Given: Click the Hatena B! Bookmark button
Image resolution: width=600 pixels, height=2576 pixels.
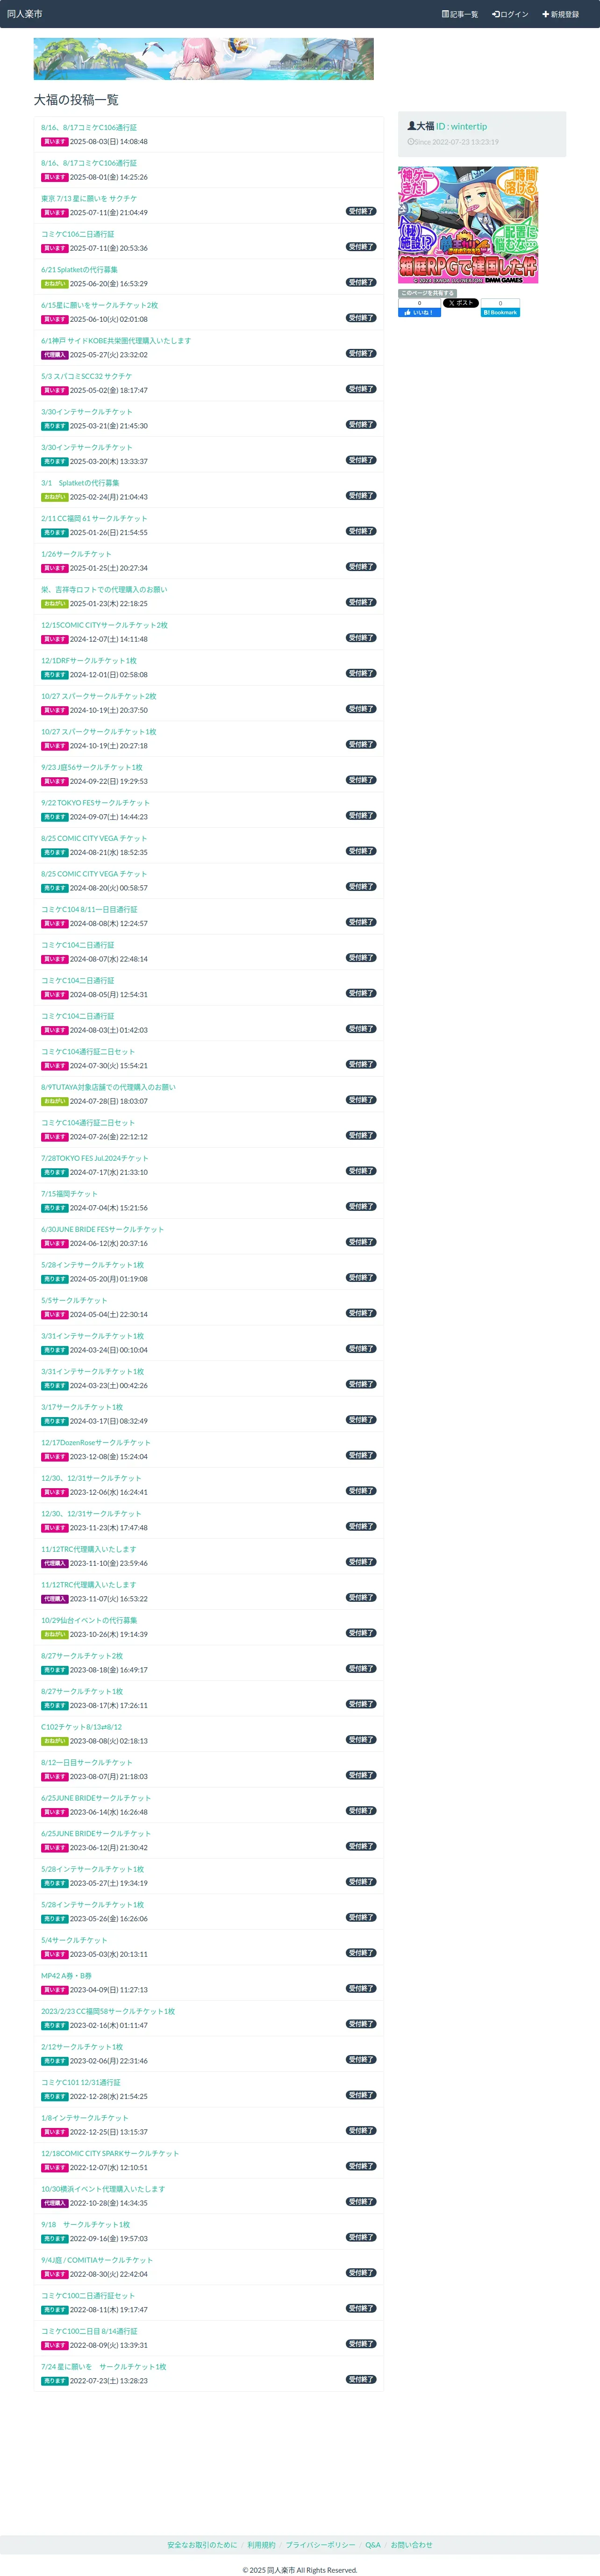Looking at the screenshot, I should click(x=500, y=312).
